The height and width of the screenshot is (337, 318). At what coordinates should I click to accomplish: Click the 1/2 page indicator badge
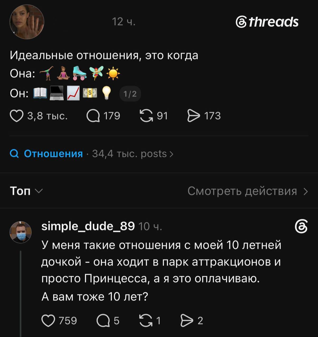click(x=130, y=94)
